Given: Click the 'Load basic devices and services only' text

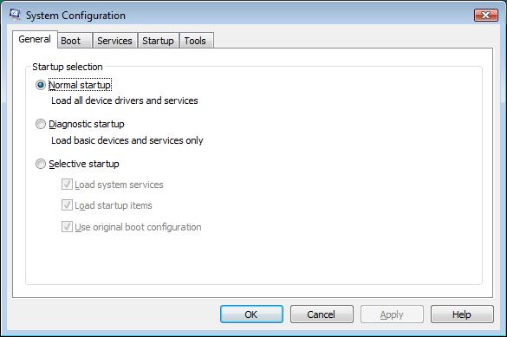Looking at the screenshot, I should (x=127, y=140).
